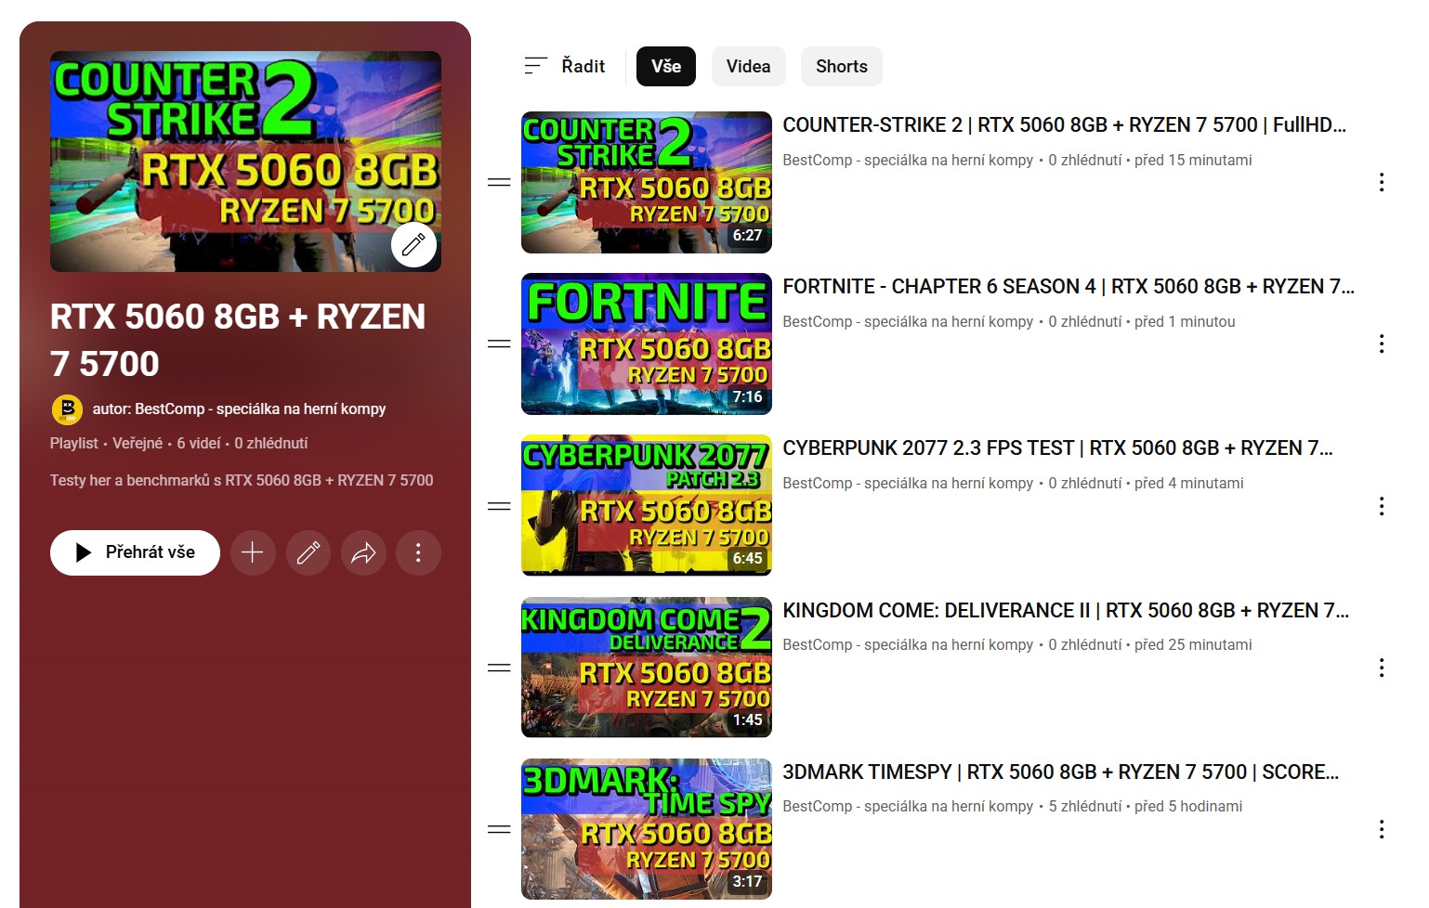Click the 6:45 duration badge
The image size is (1429, 908).
(x=747, y=558)
